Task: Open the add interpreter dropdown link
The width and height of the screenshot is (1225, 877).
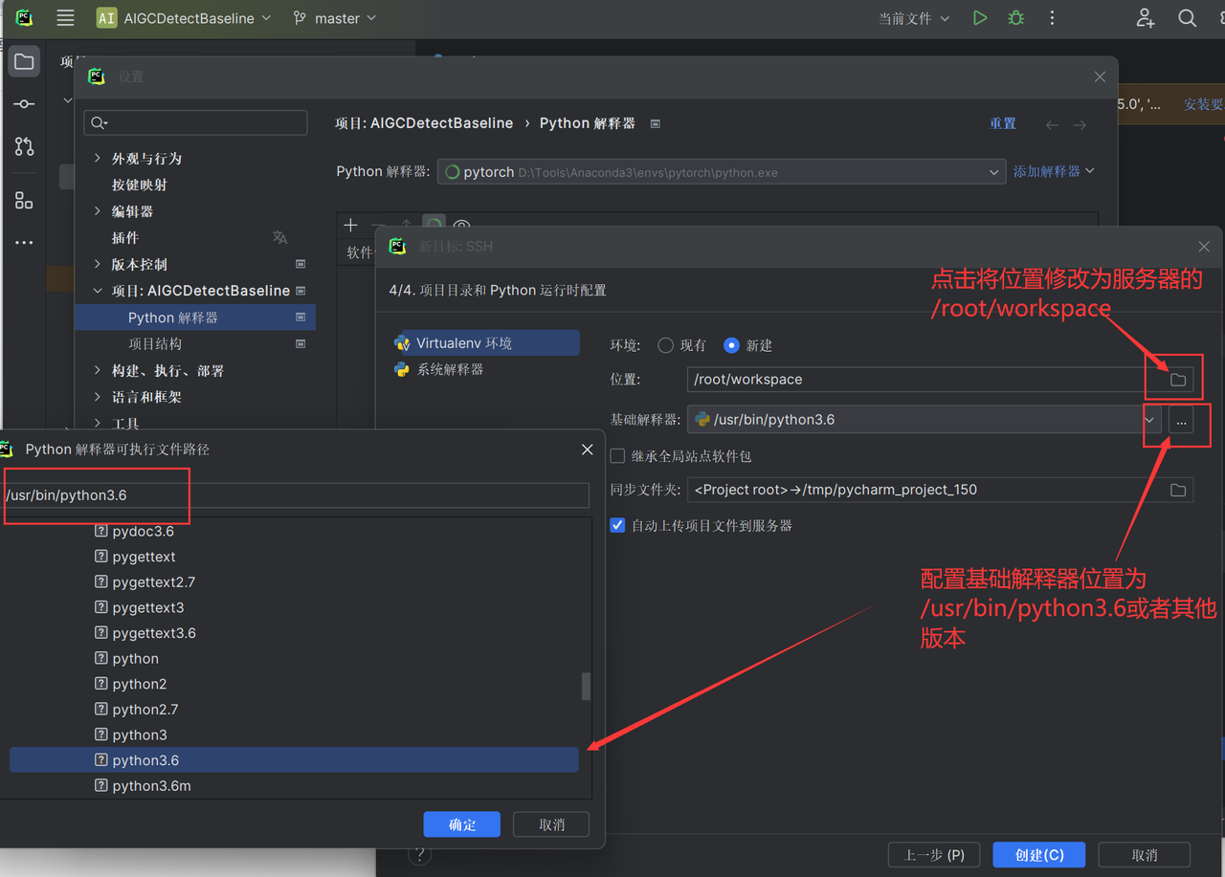Action: (1054, 171)
